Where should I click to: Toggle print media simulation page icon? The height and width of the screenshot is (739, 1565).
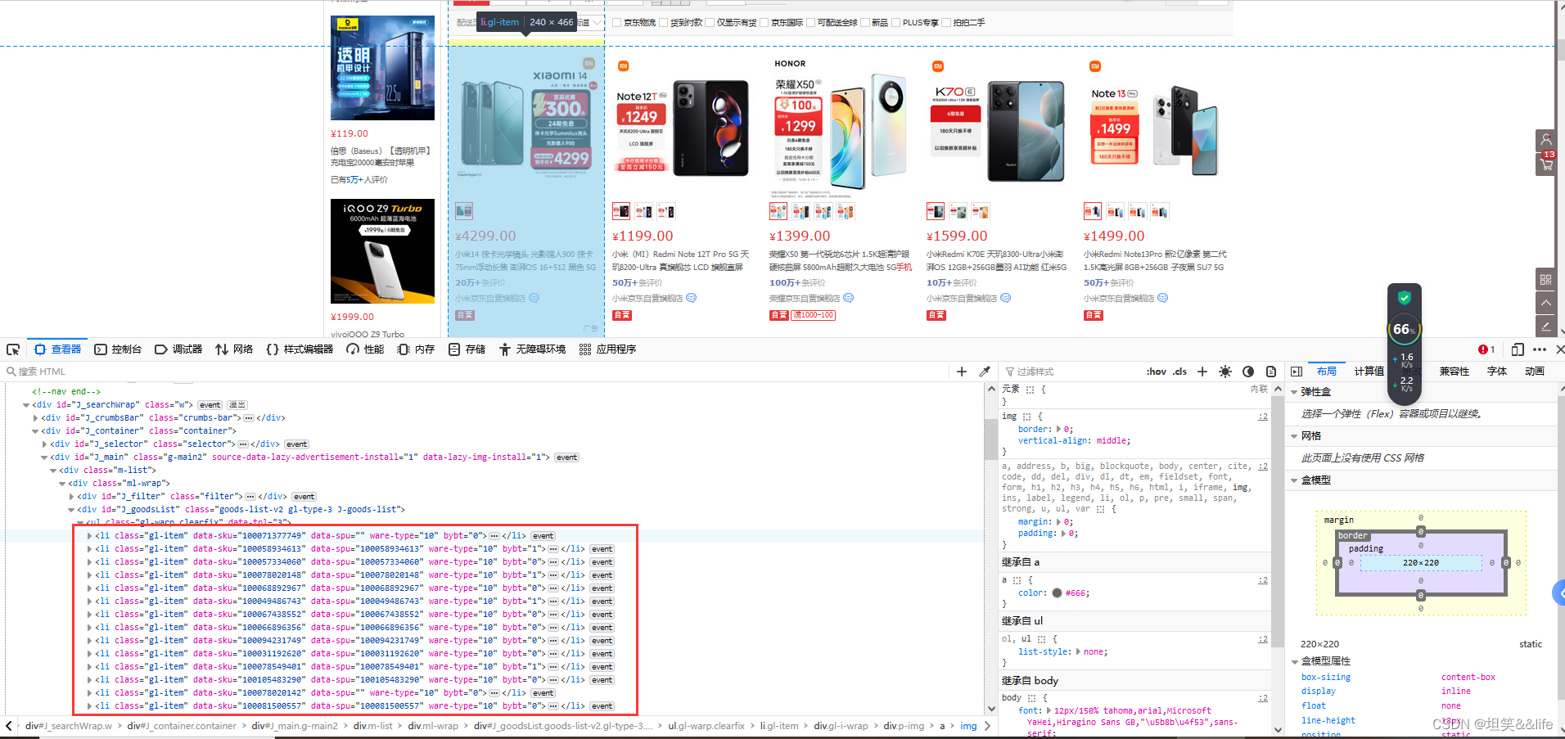pyautogui.click(x=1271, y=372)
